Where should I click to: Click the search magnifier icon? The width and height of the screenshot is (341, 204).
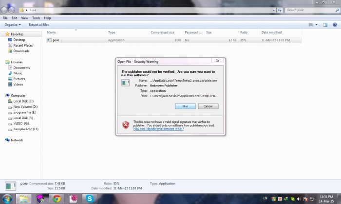point(337,10)
